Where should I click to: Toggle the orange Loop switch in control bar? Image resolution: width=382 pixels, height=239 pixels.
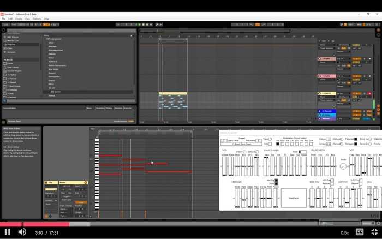point(258,25)
